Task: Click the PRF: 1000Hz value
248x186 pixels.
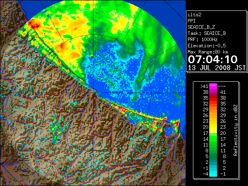Action: point(202,40)
